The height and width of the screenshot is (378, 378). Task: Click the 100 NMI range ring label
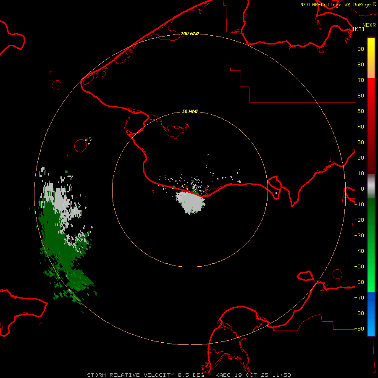[190, 34]
